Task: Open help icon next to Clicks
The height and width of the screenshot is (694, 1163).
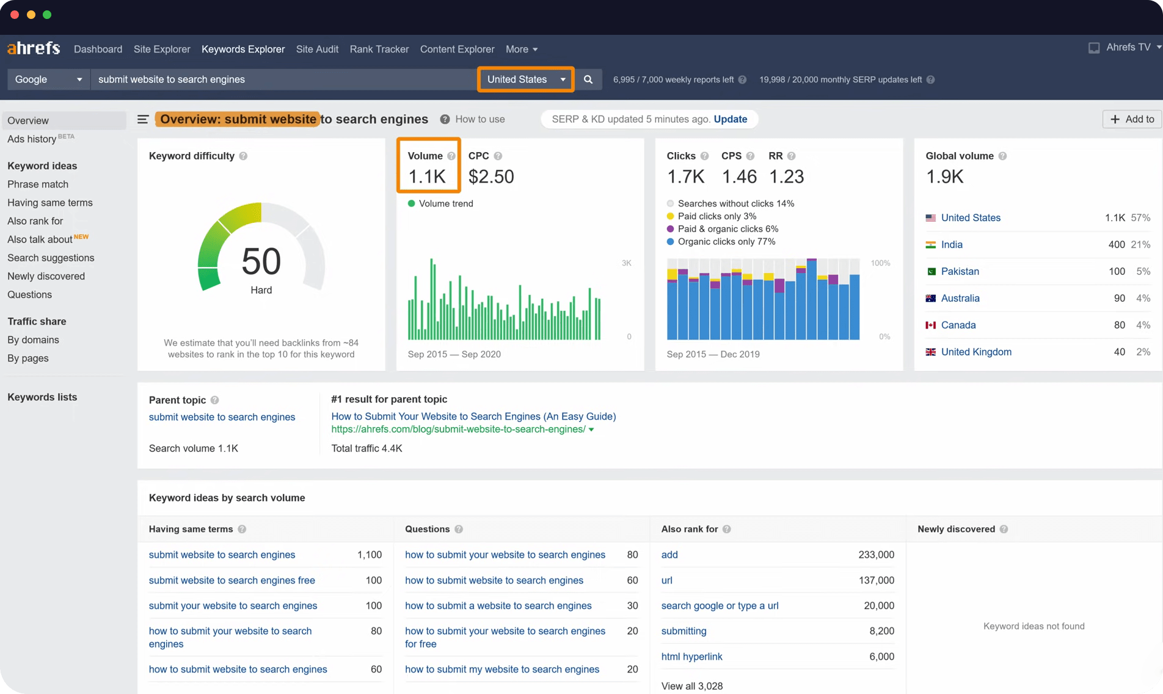Action: (704, 156)
